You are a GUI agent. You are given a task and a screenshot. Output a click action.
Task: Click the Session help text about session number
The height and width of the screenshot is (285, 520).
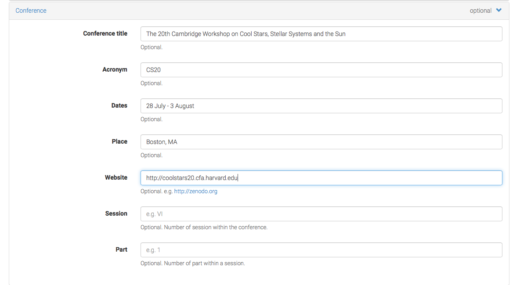click(x=204, y=227)
